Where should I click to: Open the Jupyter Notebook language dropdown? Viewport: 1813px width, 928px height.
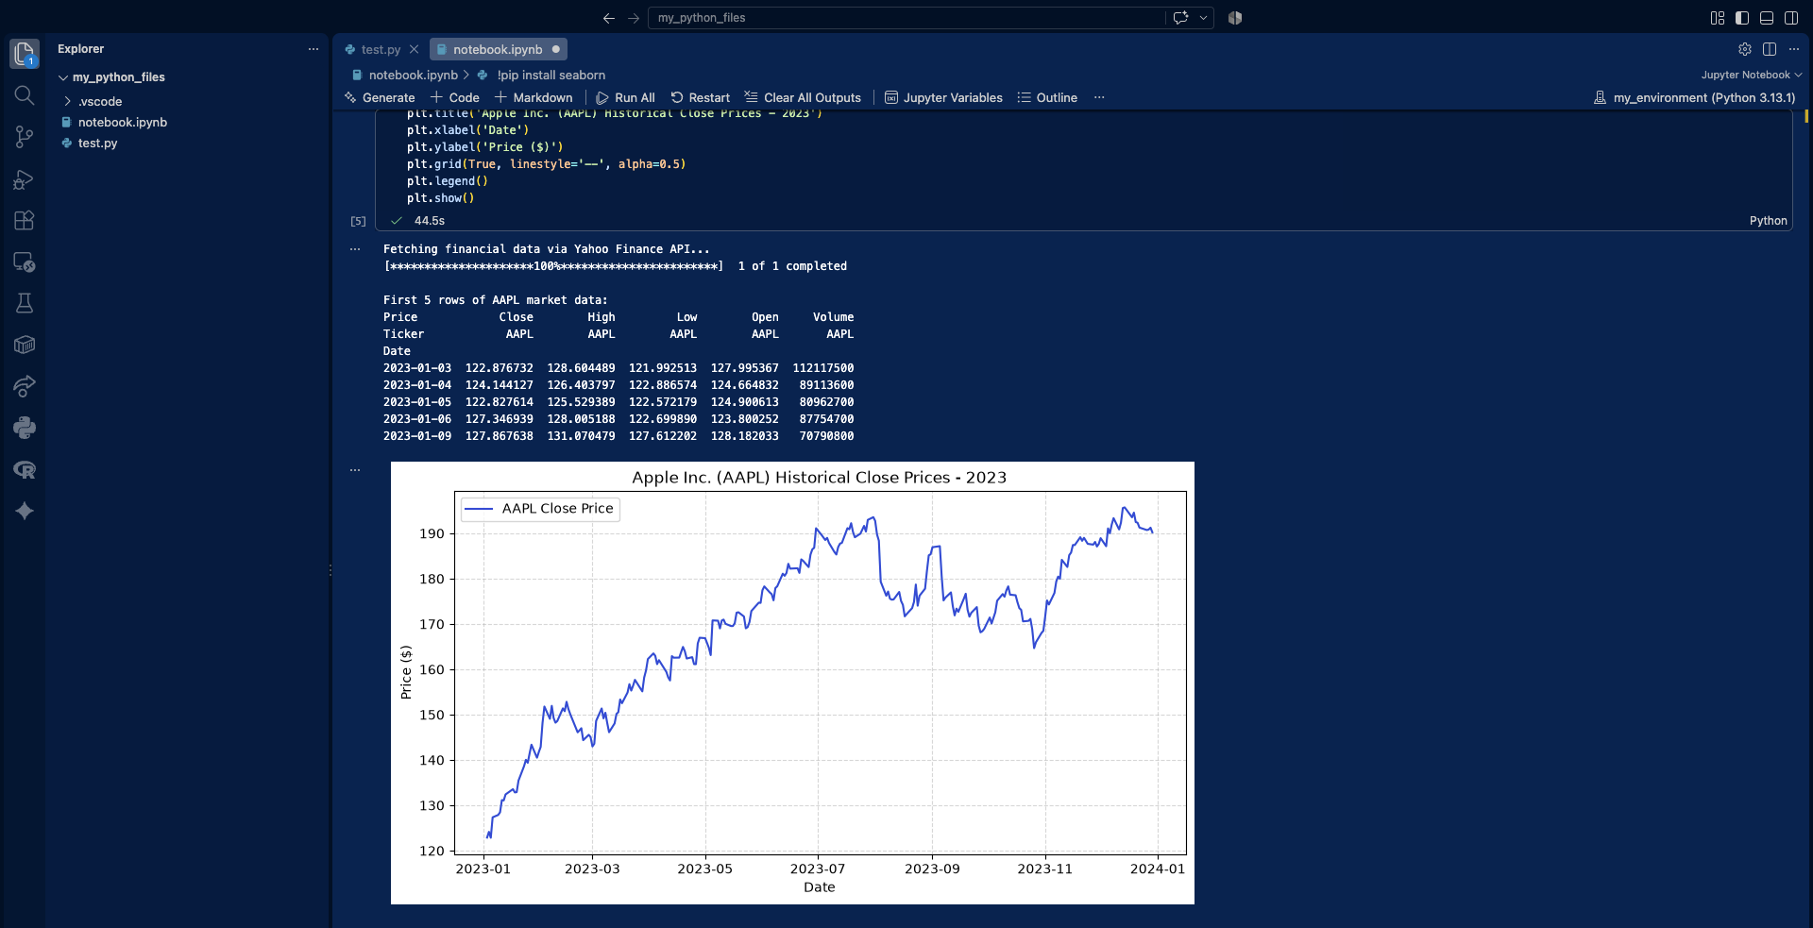tap(1752, 75)
